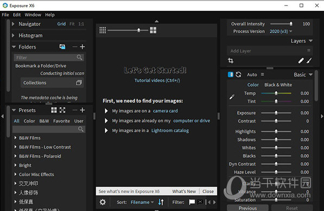This screenshot has width=324, height=211.
Task: Select Black & White mode in Basic panel
Action: click(278, 85)
